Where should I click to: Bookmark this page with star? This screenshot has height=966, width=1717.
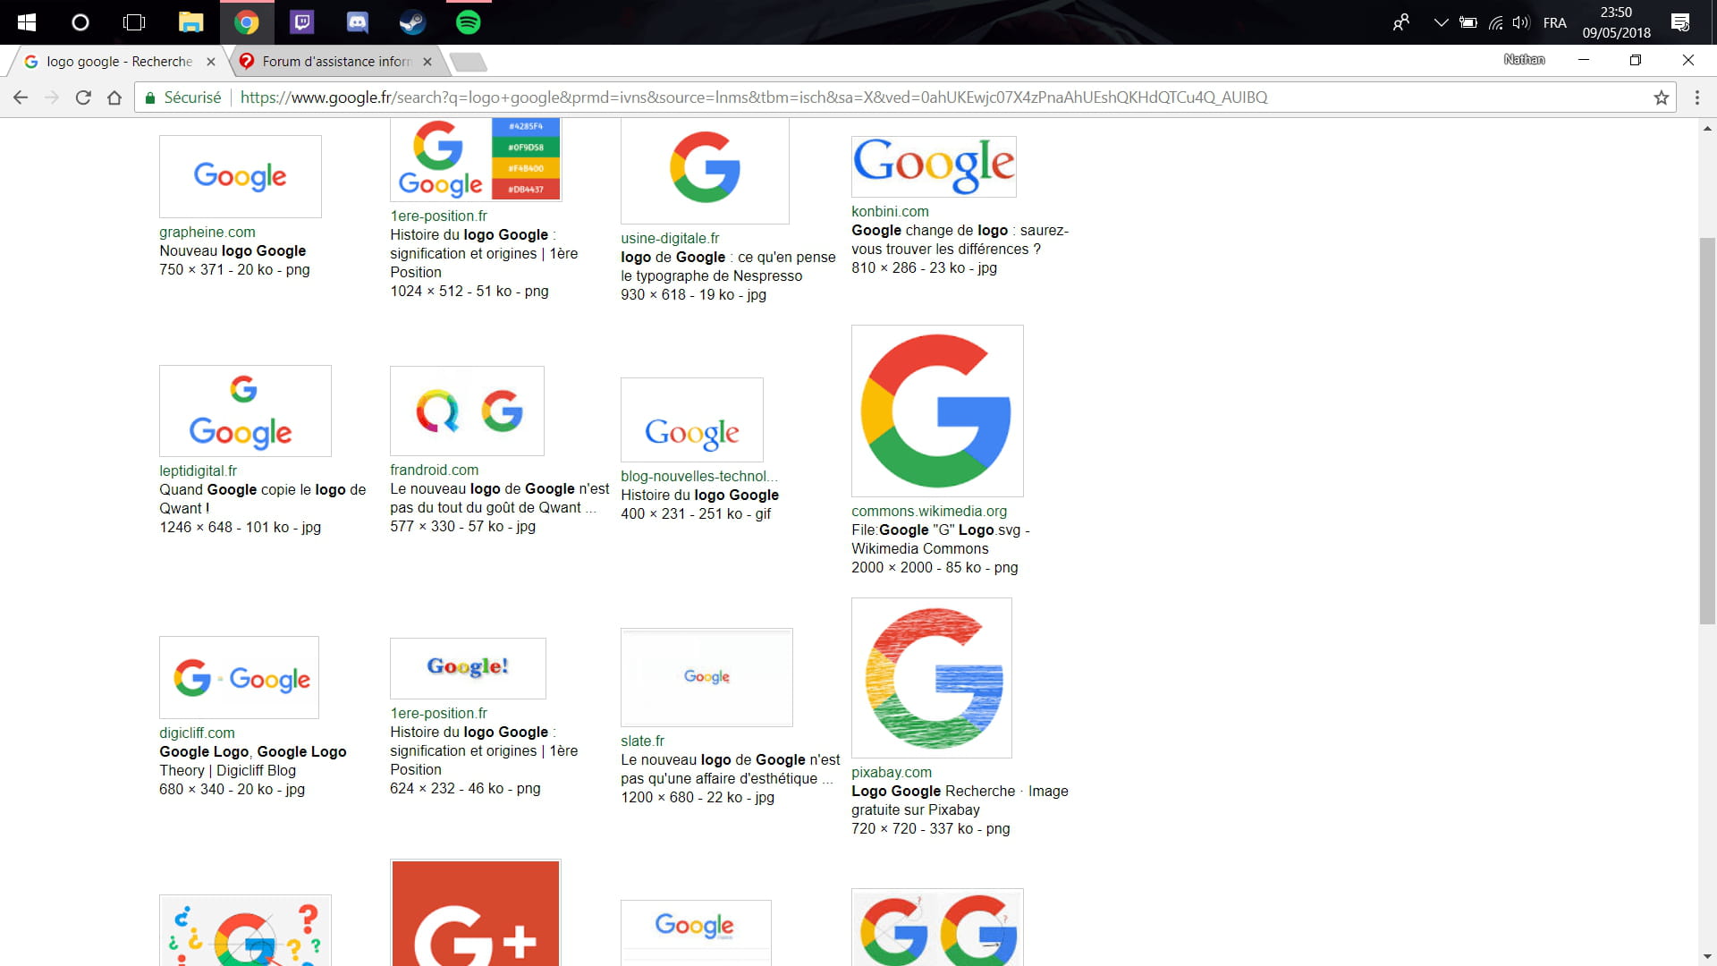1662,97
